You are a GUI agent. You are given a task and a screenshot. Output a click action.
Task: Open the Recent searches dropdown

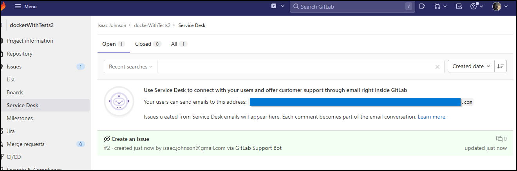[130, 67]
